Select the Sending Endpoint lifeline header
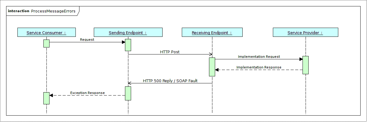The width and height of the screenshot is (367, 122). pos(128,33)
